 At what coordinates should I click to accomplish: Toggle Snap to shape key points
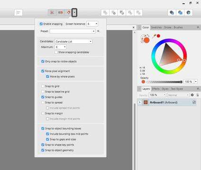click(43, 144)
